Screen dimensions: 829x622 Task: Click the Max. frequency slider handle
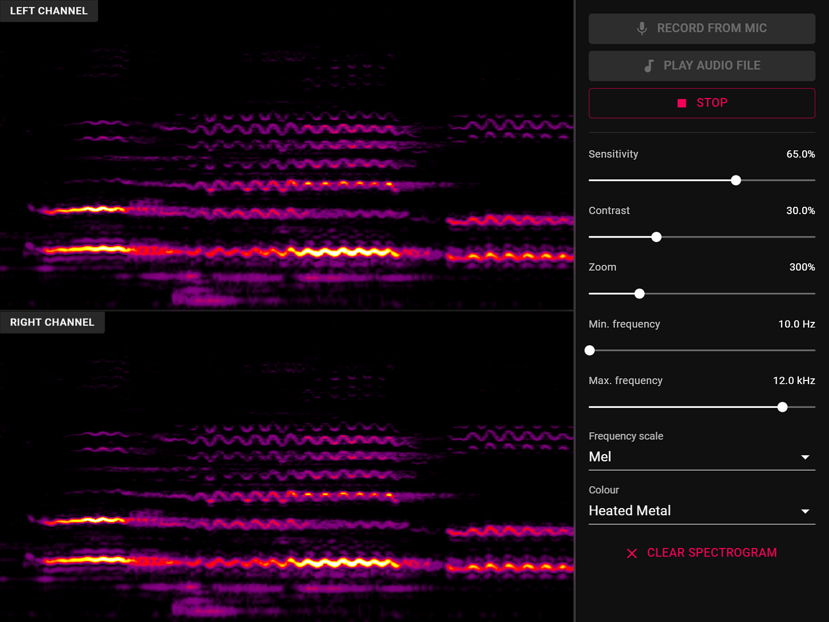tap(782, 407)
